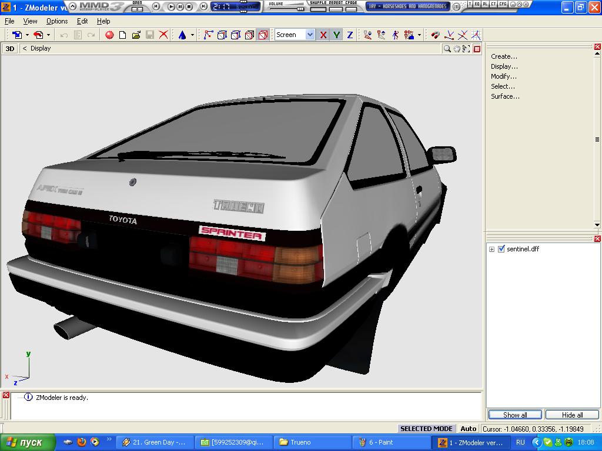Expand the sentinel.dff tree node
The width and height of the screenshot is (602, 451).
[x=491, y=249]
